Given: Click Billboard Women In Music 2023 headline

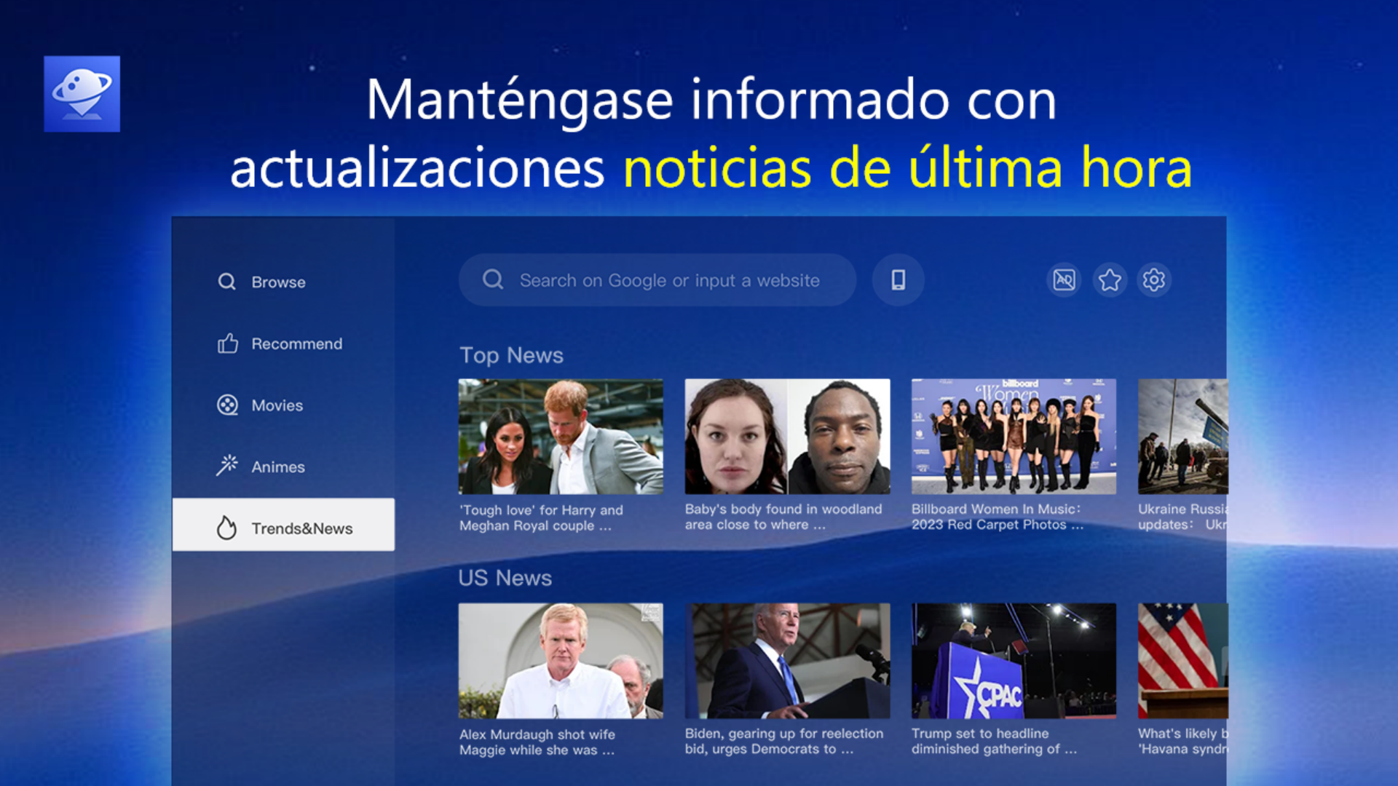Looking at the screenshot, I should (998, 517).
